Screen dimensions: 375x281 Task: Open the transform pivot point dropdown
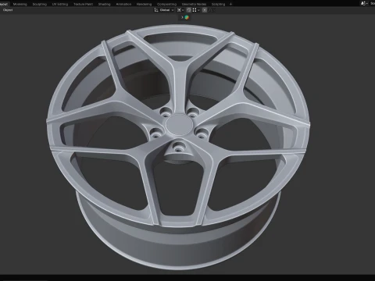(x=180, y=10)
